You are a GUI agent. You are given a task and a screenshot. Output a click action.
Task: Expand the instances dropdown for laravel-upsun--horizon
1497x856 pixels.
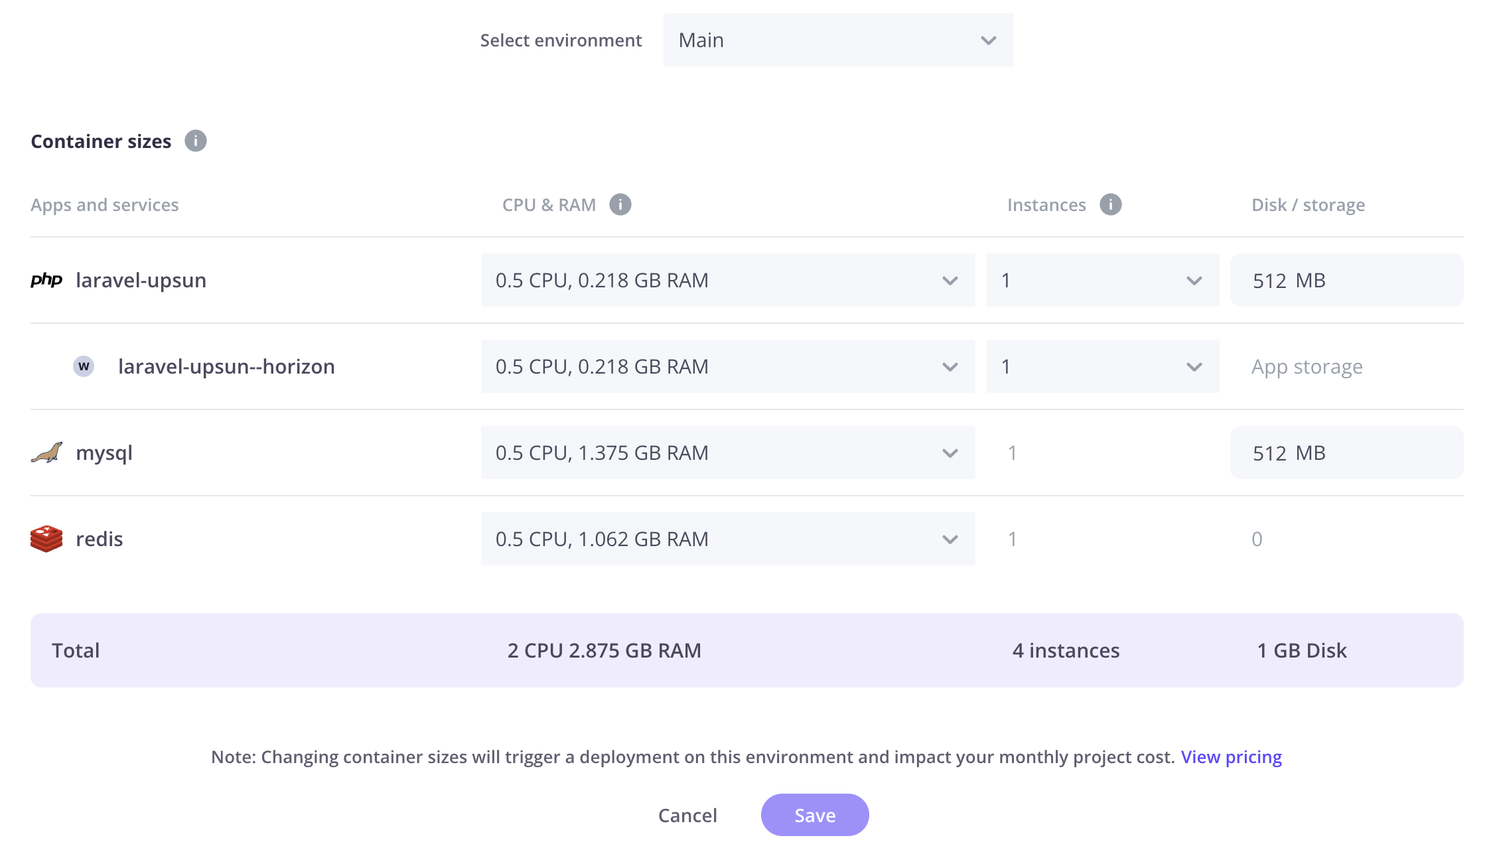[1193, 366]
